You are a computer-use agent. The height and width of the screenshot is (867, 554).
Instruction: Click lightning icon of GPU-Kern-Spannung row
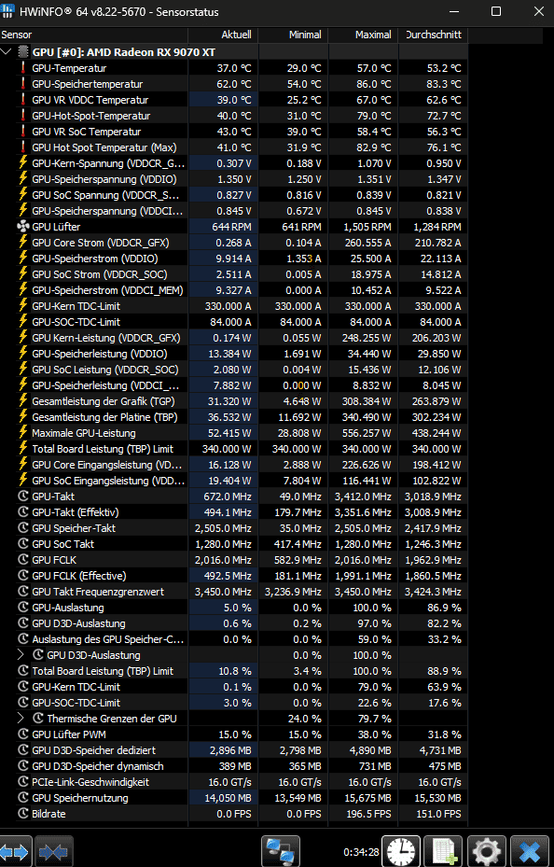pyautogui.click(x=23, y=163)
